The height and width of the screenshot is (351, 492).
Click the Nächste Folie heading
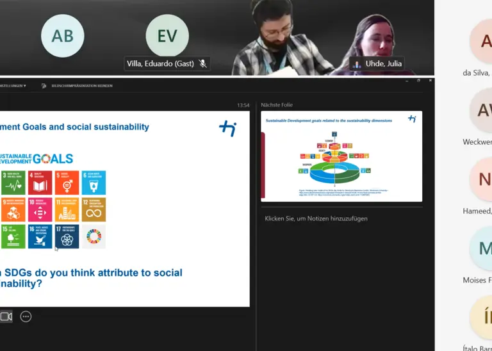pyautogui.click(x=277, y=105)
